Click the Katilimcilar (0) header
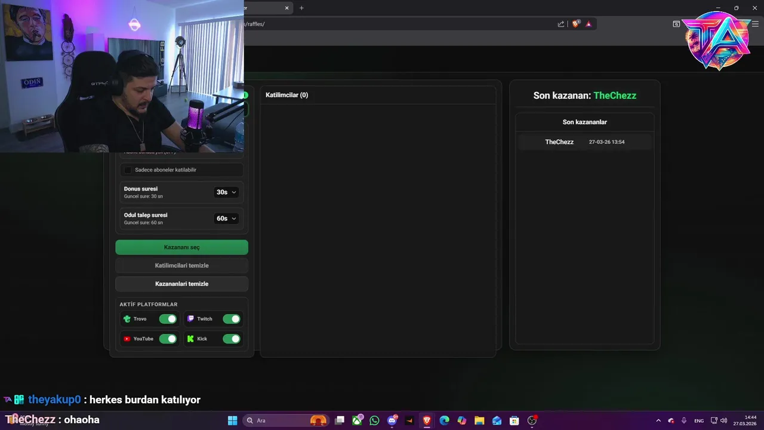 point(286,95)
